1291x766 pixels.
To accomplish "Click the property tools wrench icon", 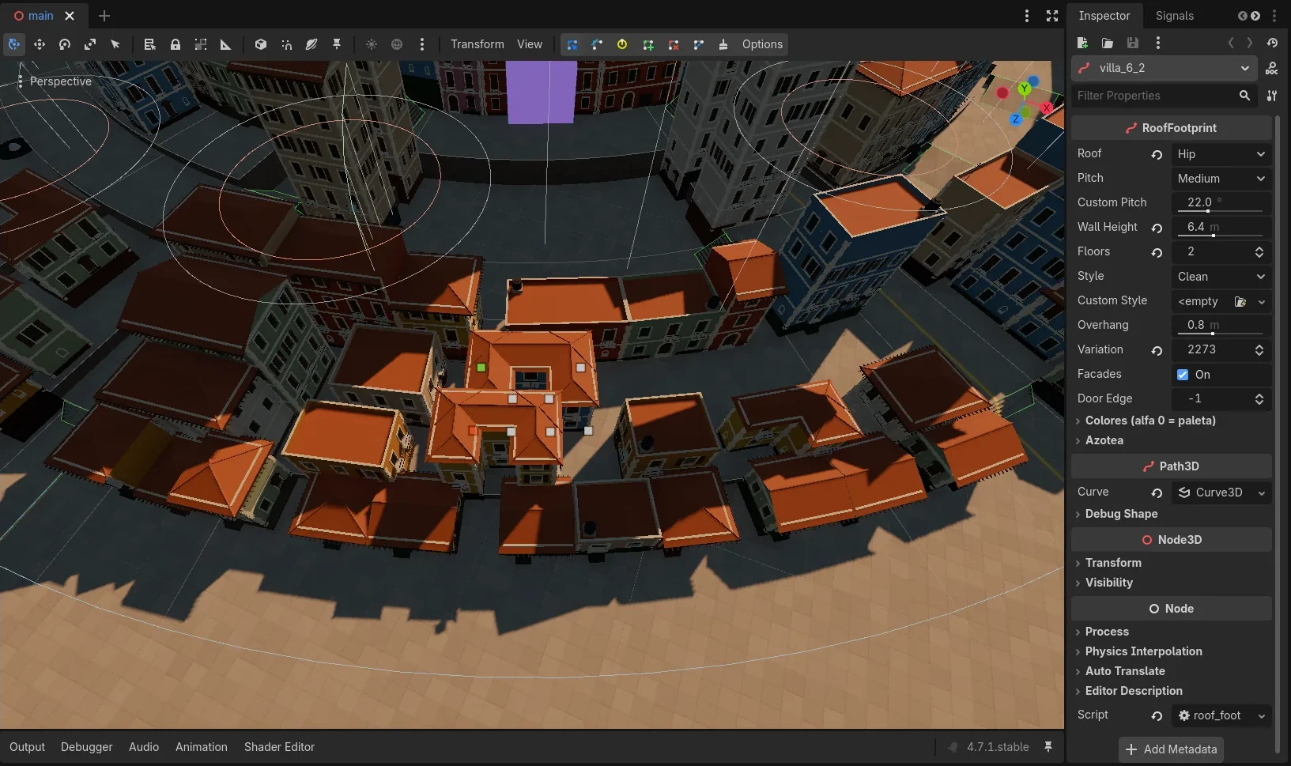I will (1271, 96).
